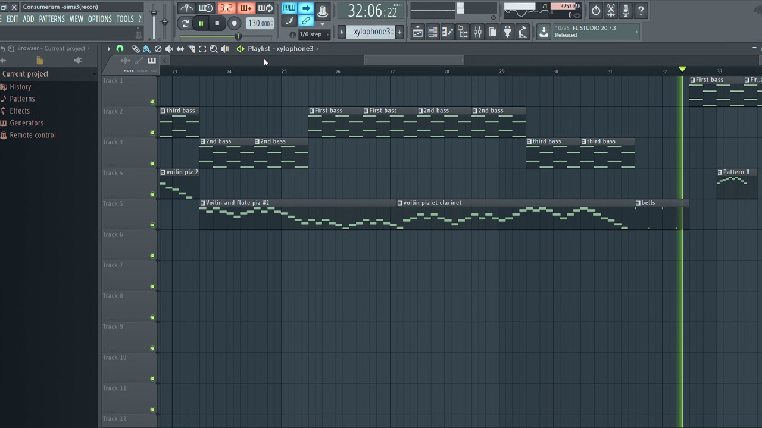Select the playlist delete tool
Image resolution: width=762 pixels, height=428 pixels.
pyautogui.click(x=158, y=49)
